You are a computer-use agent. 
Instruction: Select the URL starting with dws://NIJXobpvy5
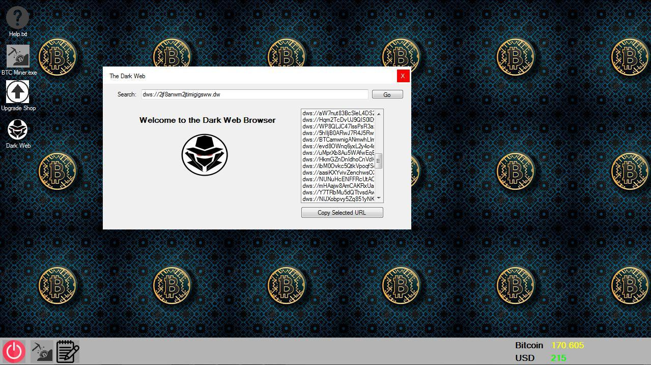[x=338, y=199]
